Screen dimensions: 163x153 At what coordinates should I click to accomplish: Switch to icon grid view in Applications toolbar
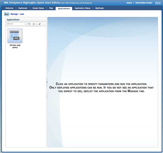(x=34, y=24)
